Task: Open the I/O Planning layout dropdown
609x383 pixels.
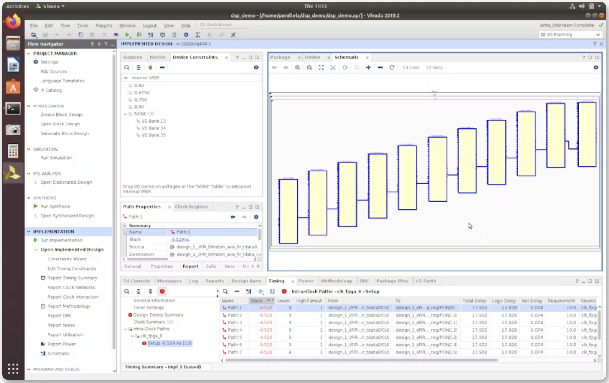Action: (570, 35)
